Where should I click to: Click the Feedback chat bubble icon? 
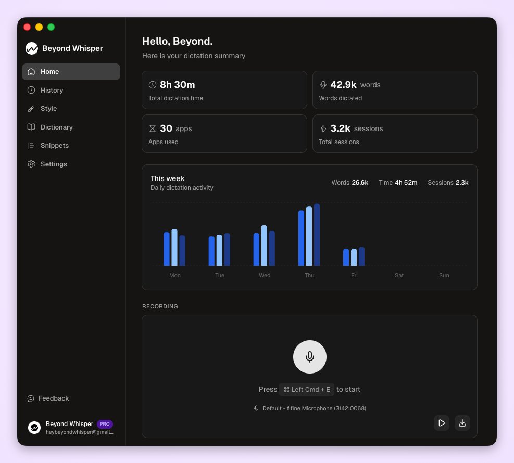click(31, 398)
